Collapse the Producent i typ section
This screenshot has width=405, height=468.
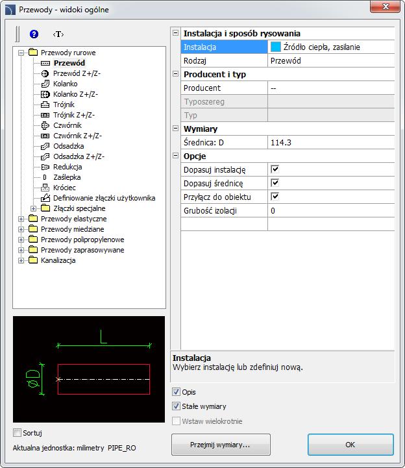[x=176, y=74]
